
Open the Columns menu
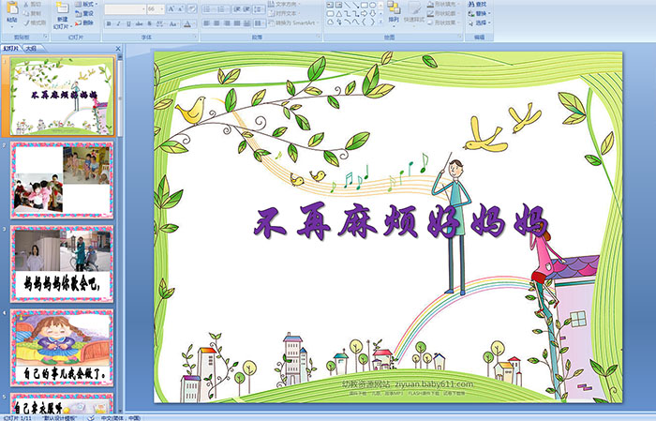click(x=260, y=23)
